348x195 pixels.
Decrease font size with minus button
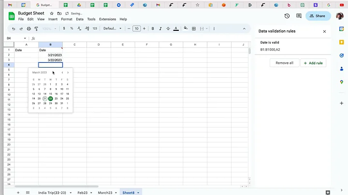pyautogui.click(x=129, y=28)
